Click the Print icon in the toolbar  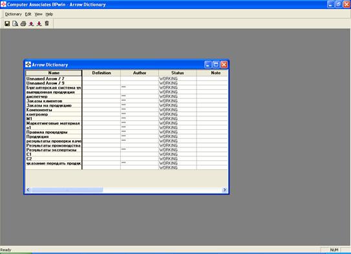pyautogui.click(x=23, y=23)
